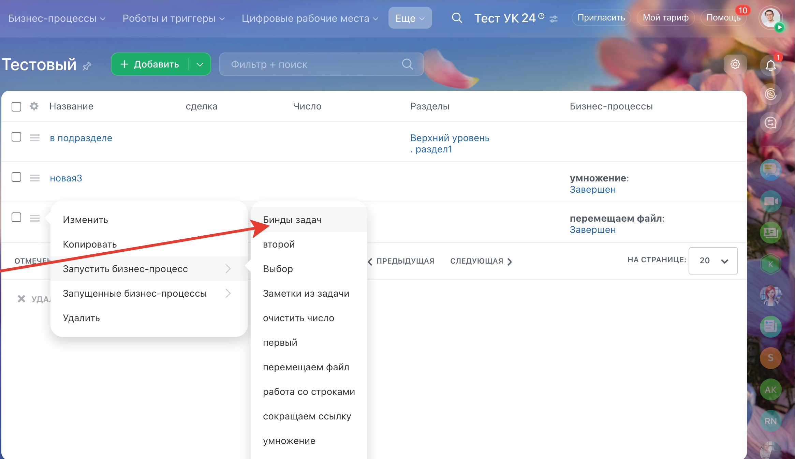Open the notifications bell icon
Screen dimensions: 795x459
coord(770,65)
